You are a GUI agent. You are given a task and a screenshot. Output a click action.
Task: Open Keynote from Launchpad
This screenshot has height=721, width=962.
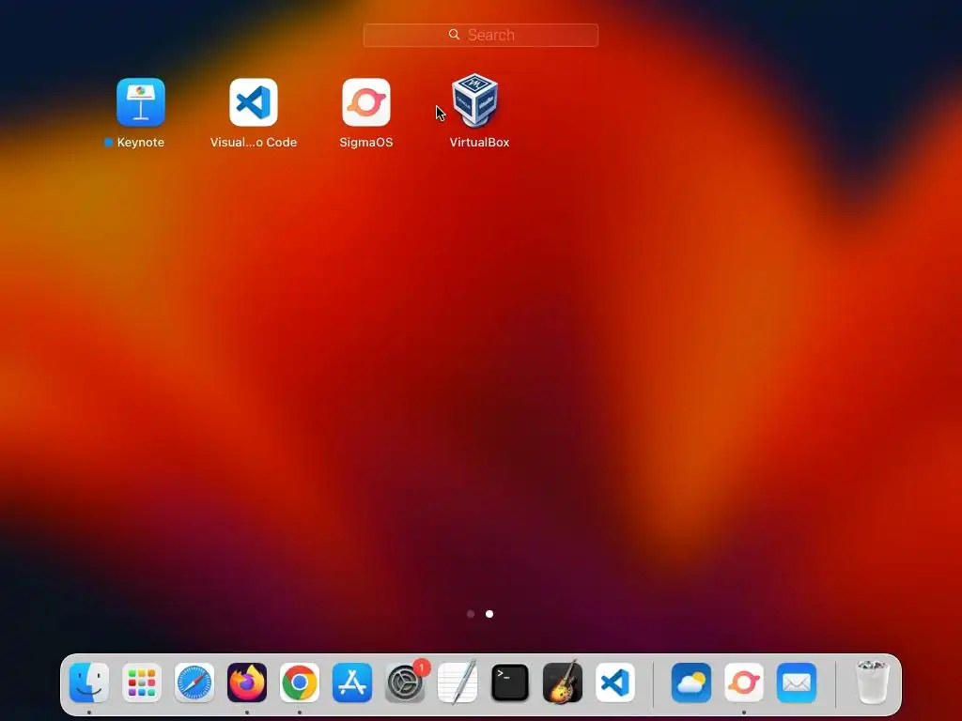[141, 101]
